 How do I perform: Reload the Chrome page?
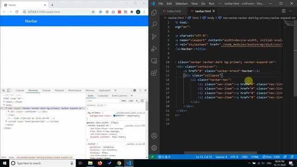(x=17, y=12)
